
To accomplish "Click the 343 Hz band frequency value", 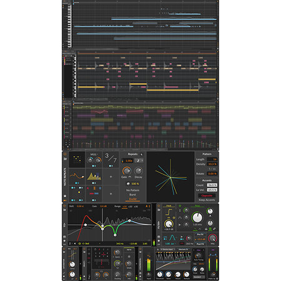I will click(120, 244).
